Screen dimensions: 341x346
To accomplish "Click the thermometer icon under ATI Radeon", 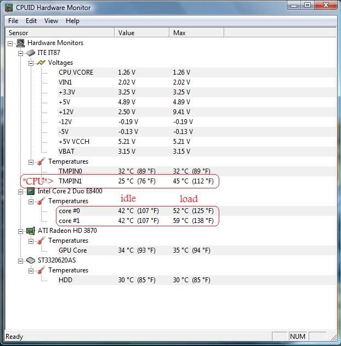I will (x=41, y=241).
